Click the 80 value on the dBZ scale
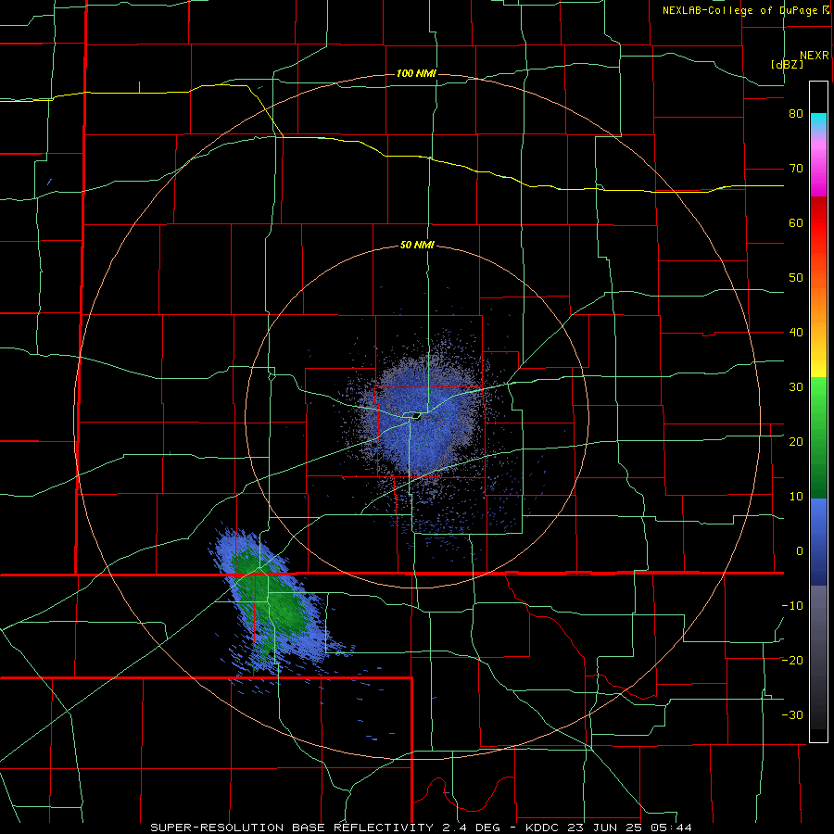This screenshot has width=834, height=834. pos(796,114)
